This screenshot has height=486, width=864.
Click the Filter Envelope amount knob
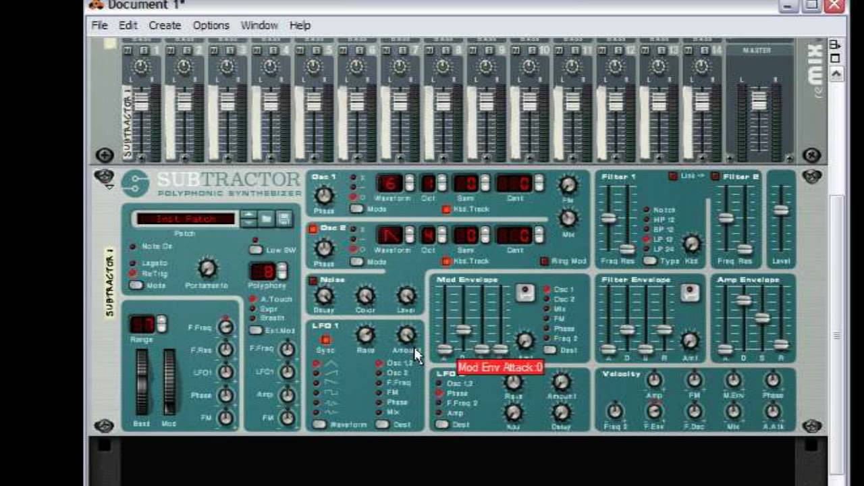point(689,340)
